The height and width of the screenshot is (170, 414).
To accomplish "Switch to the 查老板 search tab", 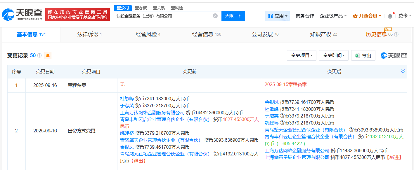I will 141,8.
